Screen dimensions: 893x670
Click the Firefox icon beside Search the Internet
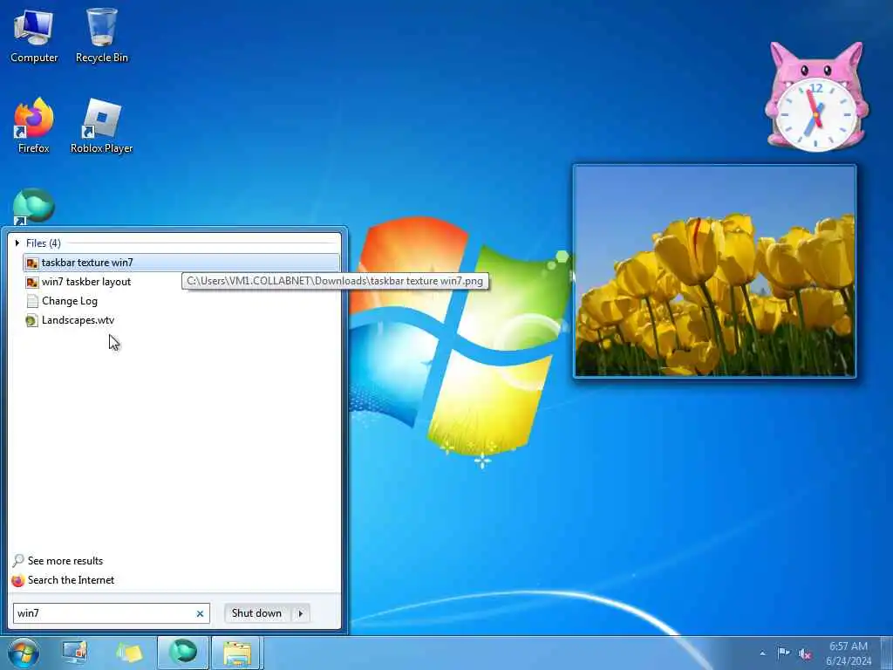tap(18, 580)
